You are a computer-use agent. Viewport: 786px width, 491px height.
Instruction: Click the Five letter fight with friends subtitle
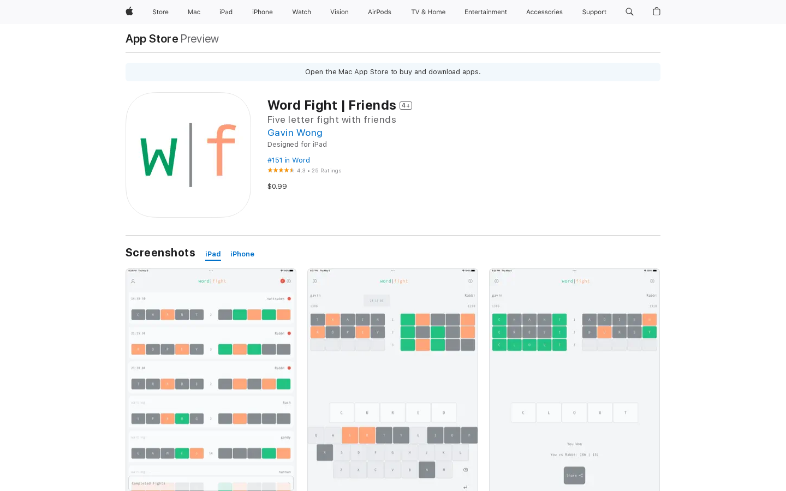[332, 119]
